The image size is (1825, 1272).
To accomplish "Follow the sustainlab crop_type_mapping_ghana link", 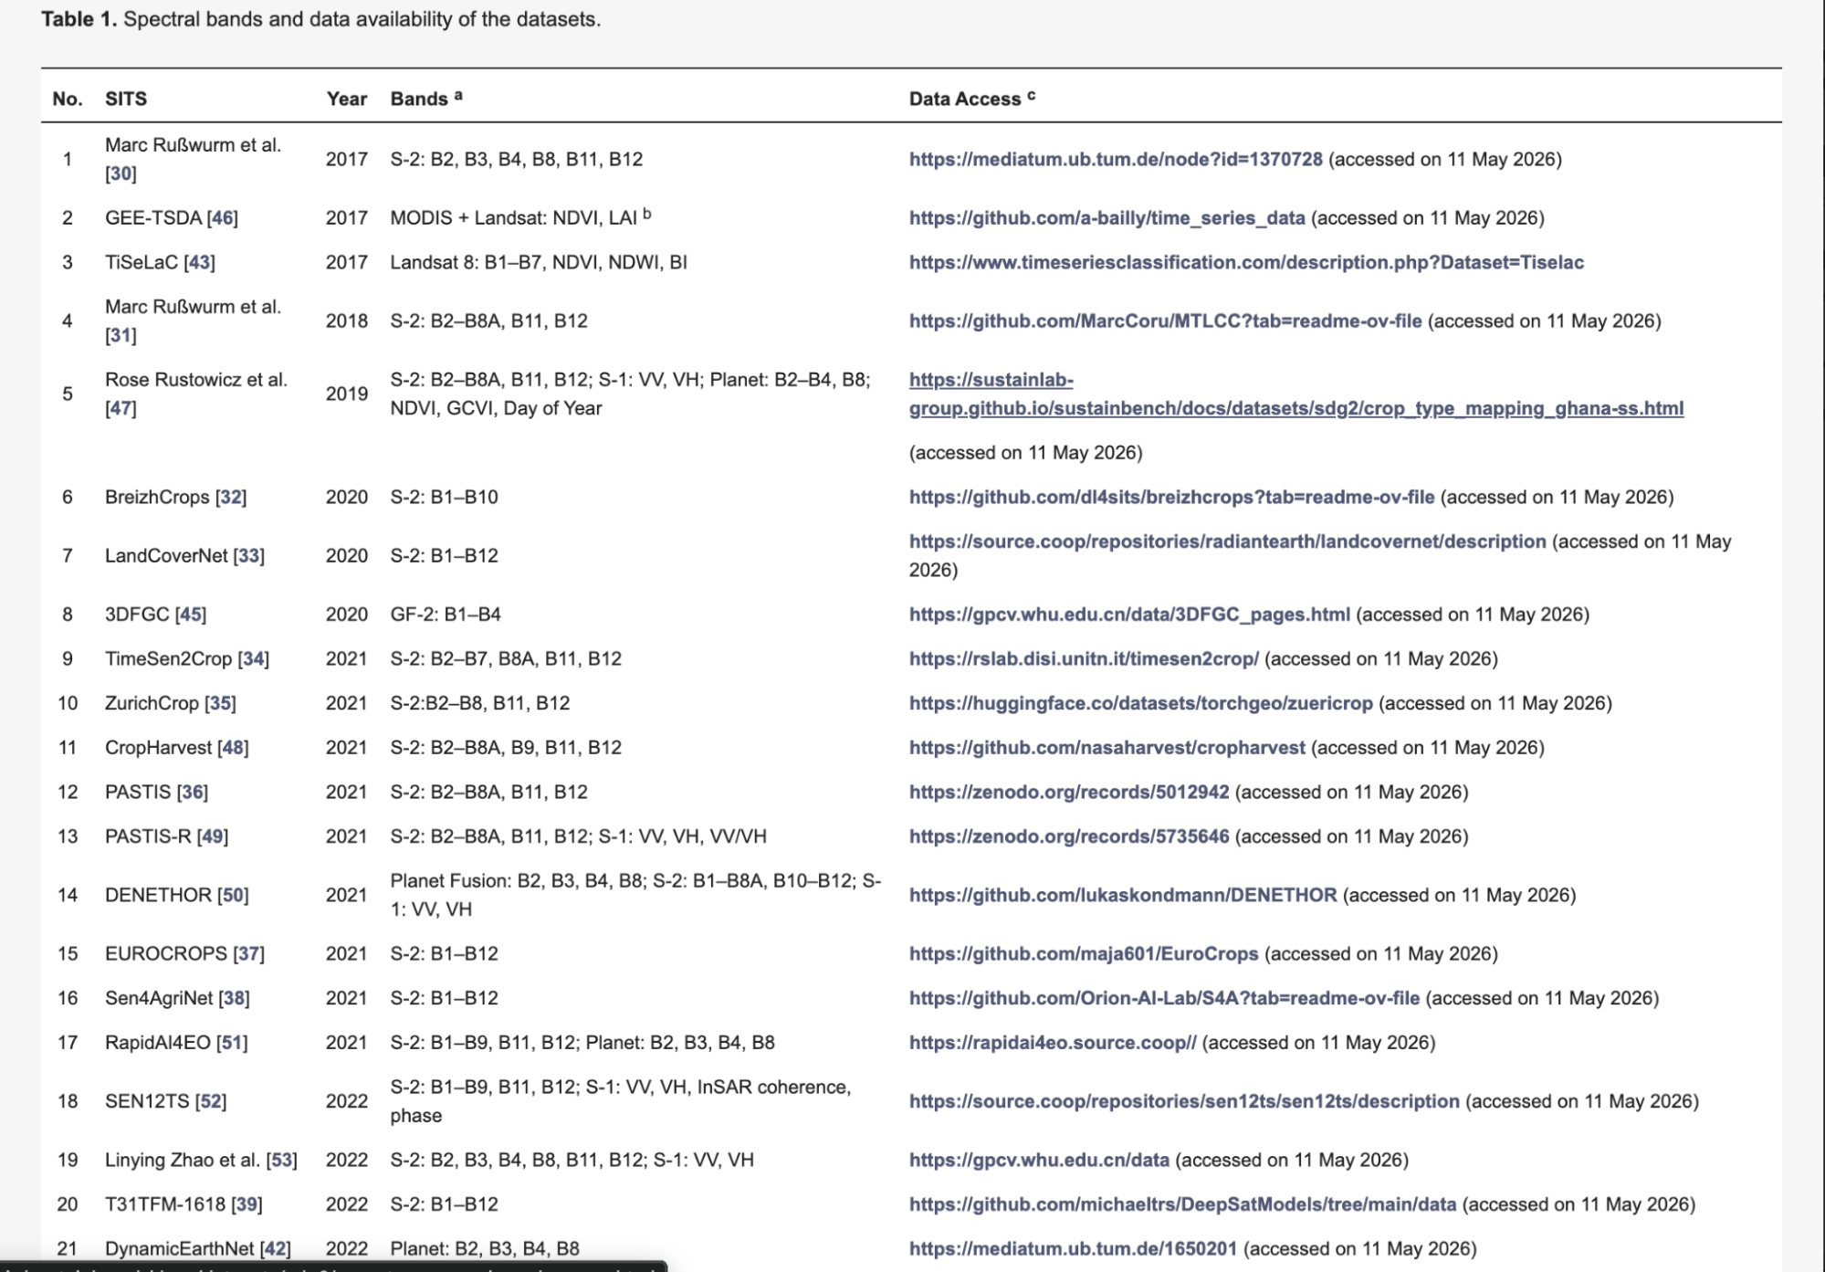I will (1296, 394).
